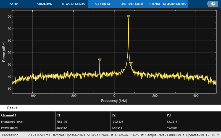Click the Processing status label
The image size is (221, 138).
(x=10, y=135)
